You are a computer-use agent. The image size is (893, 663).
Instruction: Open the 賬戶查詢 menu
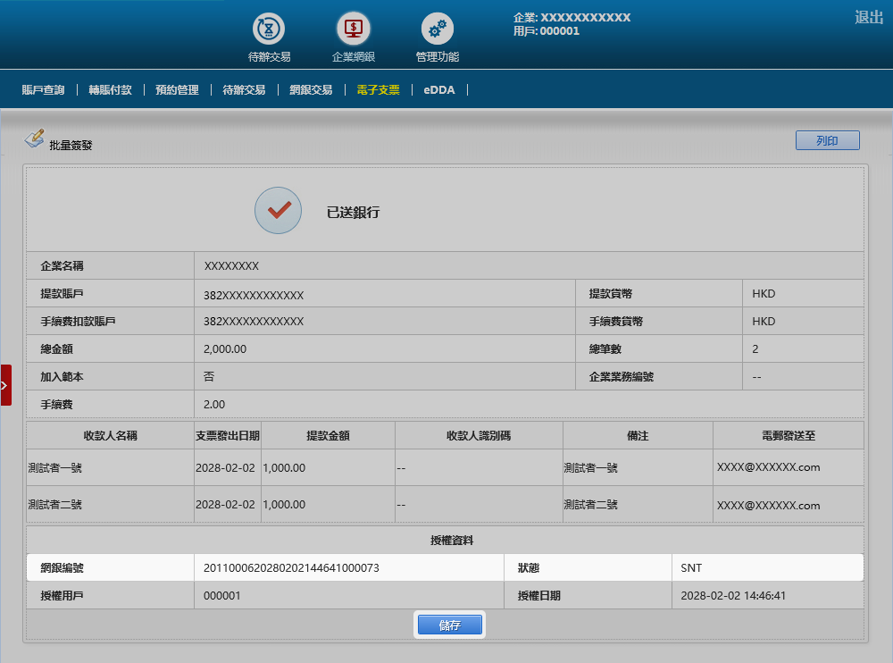(43, 90)
